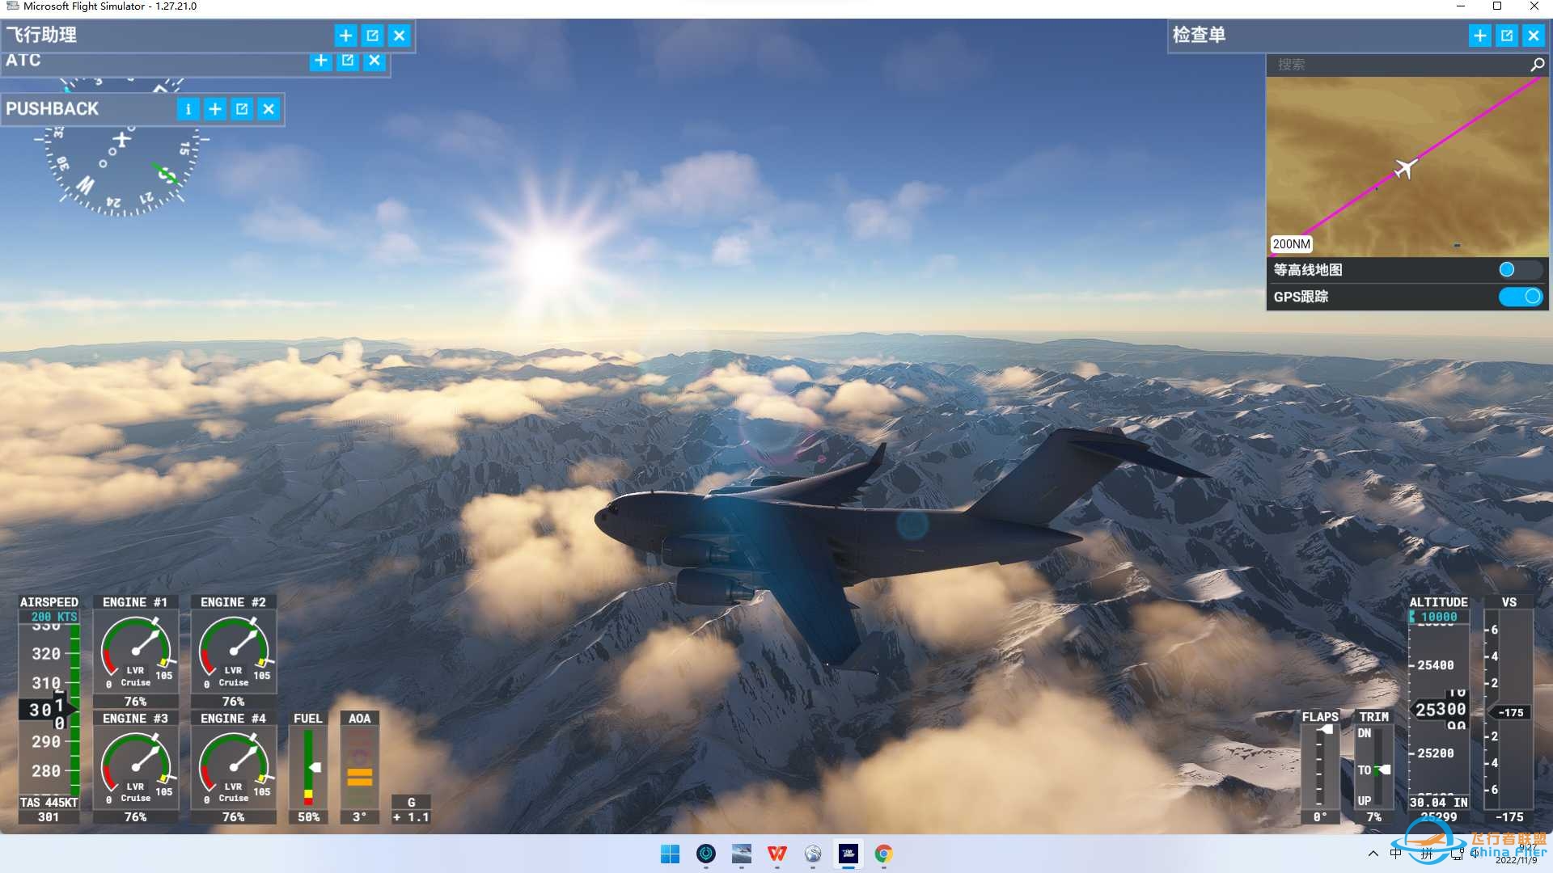The width and height of the screenshot is (1553, 873).
Task: Click the 10000 target altitude value
Action: click(x=1439, y=617)
